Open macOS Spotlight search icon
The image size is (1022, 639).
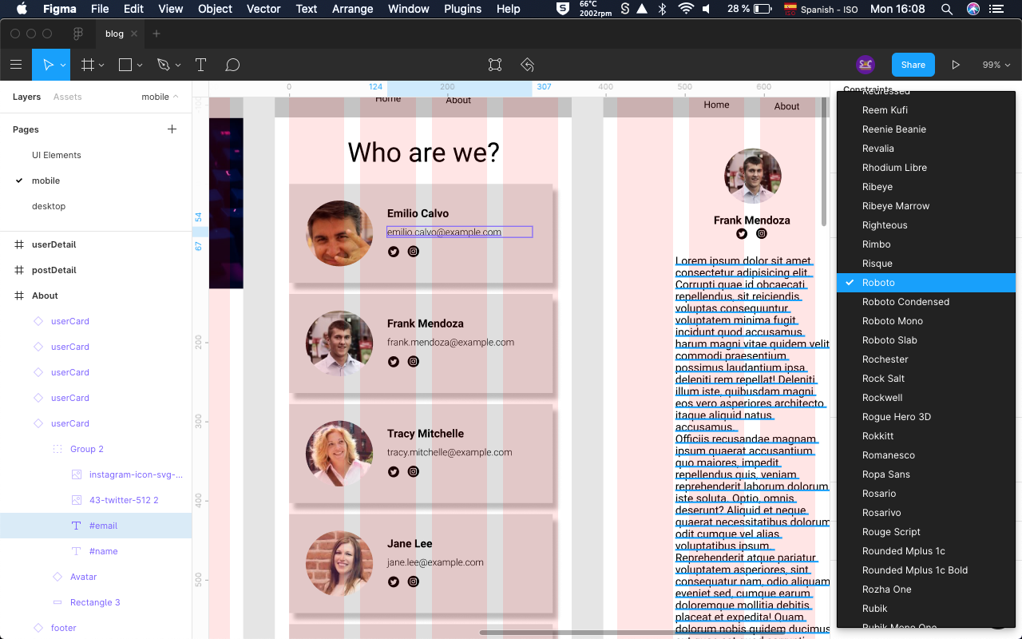point(946,9)
